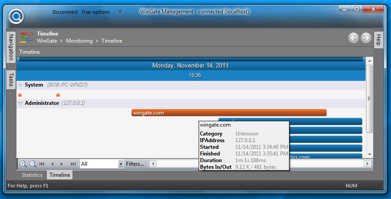This screenshot has width=391, height=199.
Task: Jump to the timeline end
Action: (73, 163)
